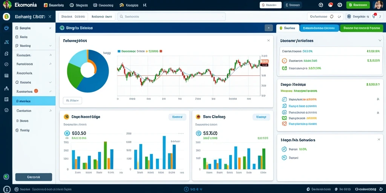Switch to the green rightmost tab
The image size is (386, 193).
(x=361, y=28)
